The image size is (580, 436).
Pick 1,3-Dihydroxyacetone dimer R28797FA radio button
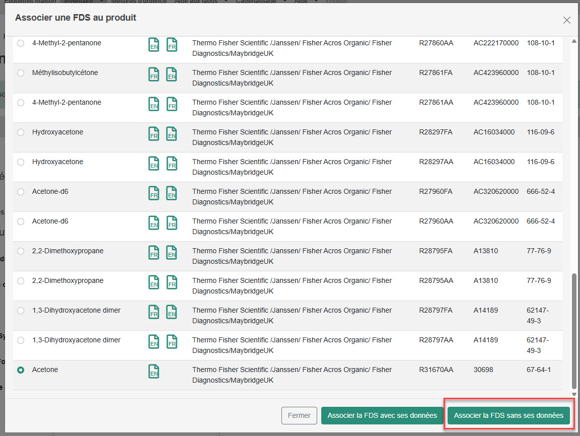coord(21,311)
